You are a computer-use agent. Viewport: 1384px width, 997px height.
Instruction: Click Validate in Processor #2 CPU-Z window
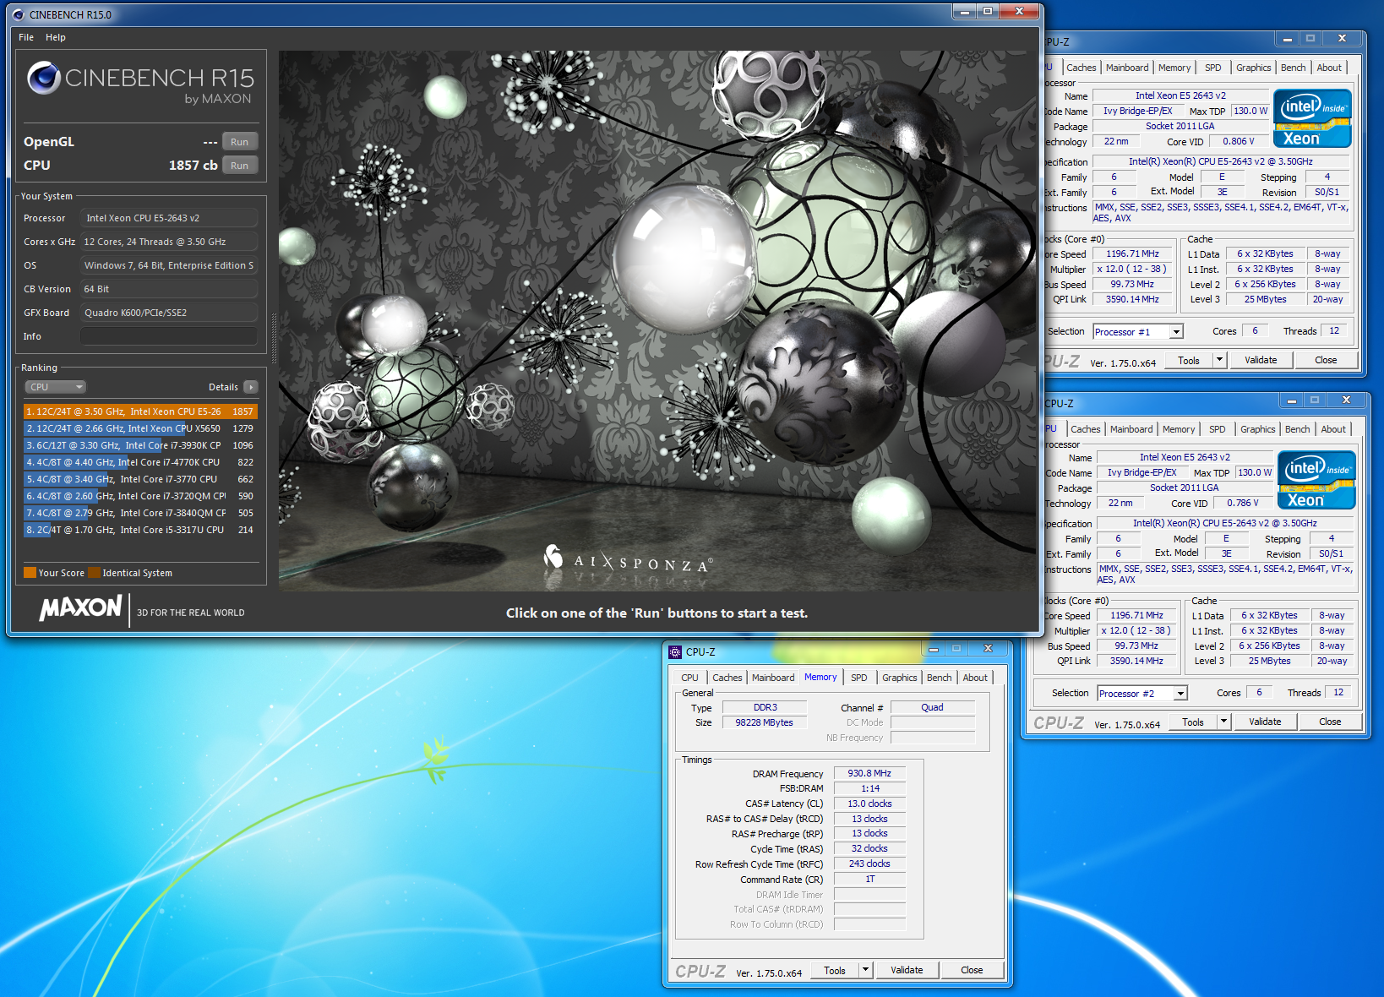pyautogui.click(x=1265, y=722)
